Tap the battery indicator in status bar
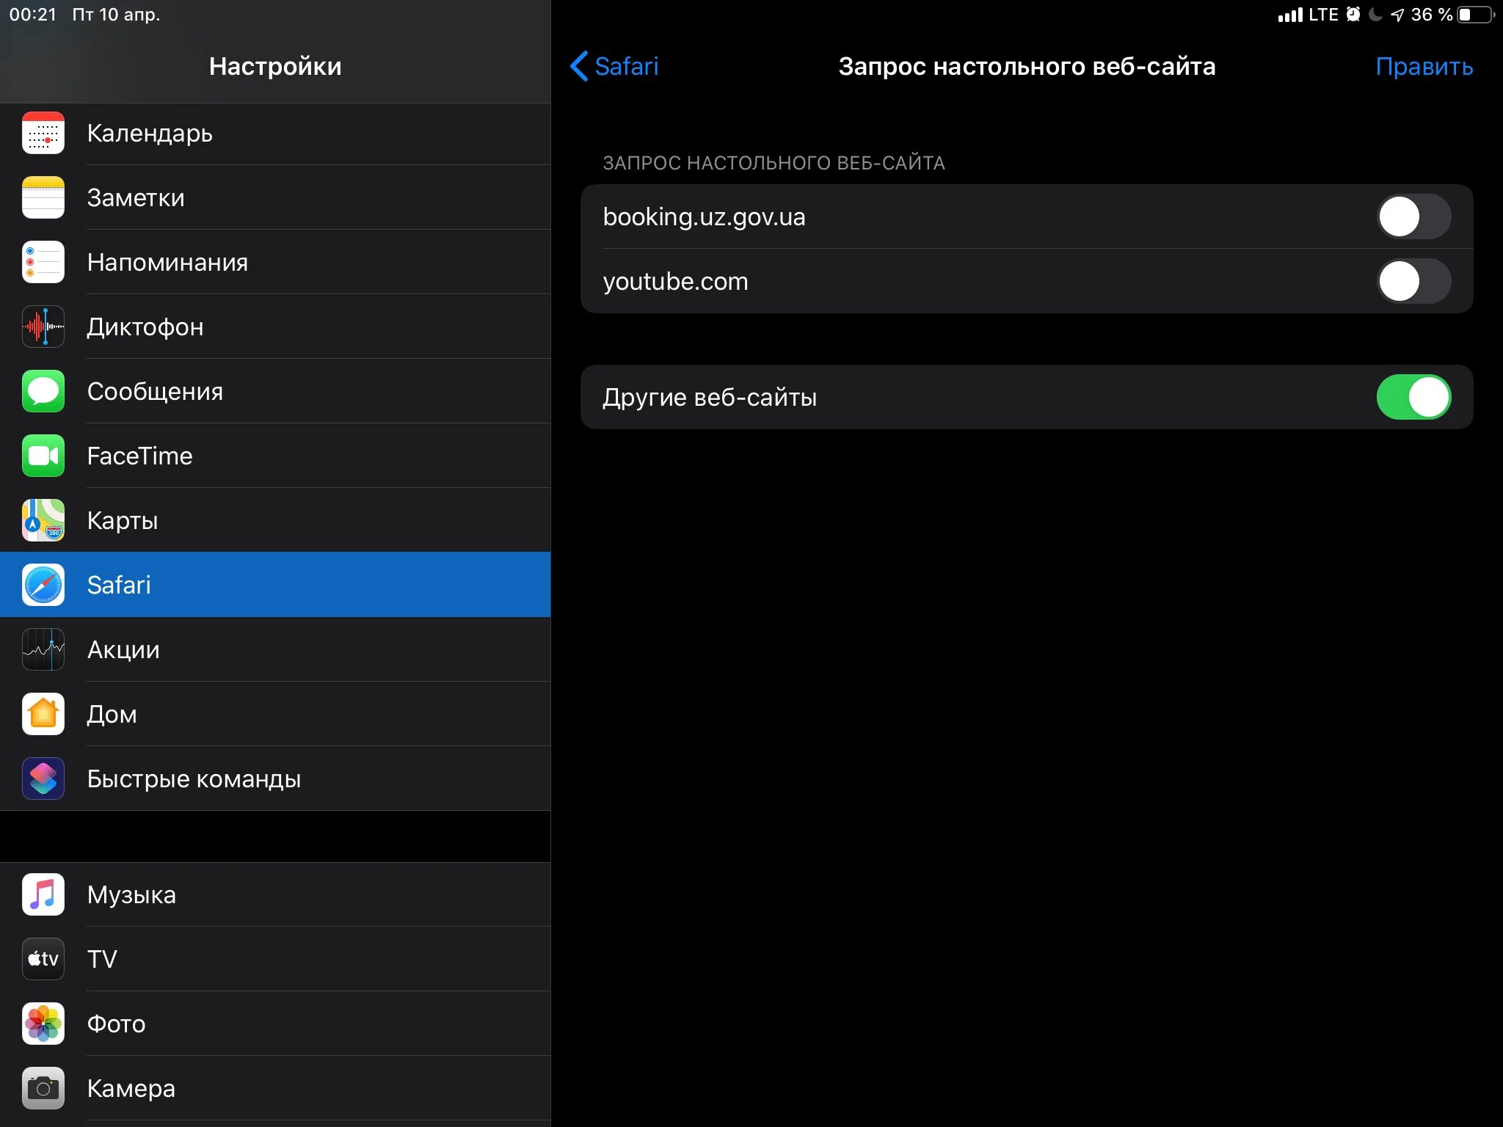 coord(1475,15)
